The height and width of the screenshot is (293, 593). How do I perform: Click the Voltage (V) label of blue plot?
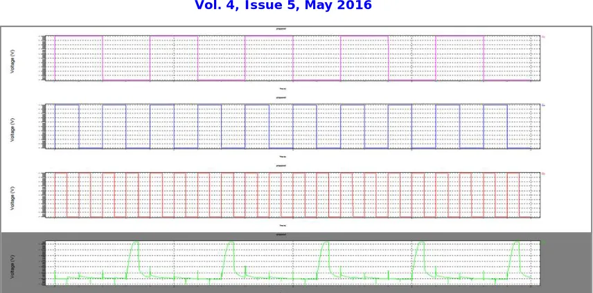(x=13, y=129)
